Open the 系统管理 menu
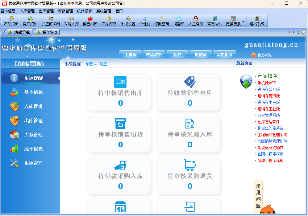308x216 pixels. pyautogui.click(x=103, y=11)
